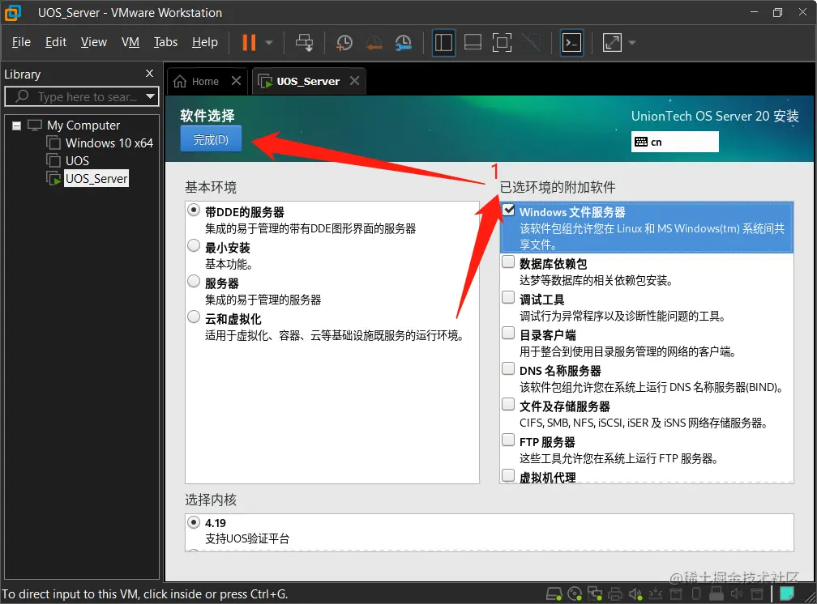Click the message log note icon
The image size is (817, 604).
pos(787,593)
